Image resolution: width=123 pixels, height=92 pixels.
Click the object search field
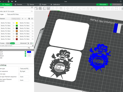click(16, 46)
